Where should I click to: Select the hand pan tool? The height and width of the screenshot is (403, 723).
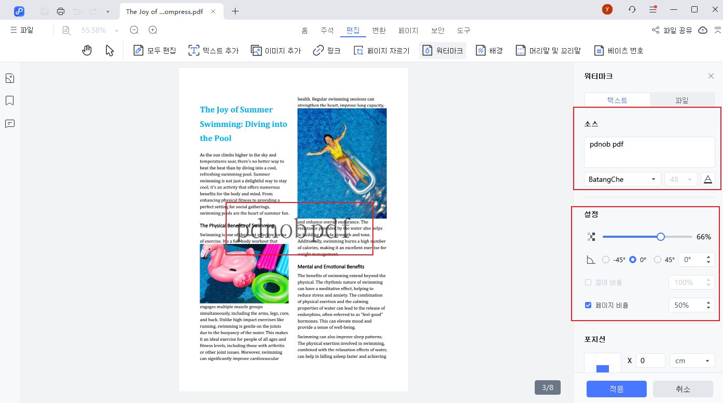(x=87, y=50)
